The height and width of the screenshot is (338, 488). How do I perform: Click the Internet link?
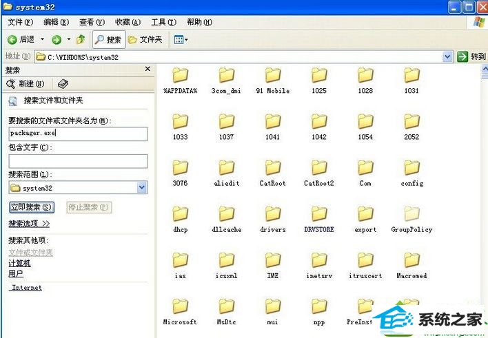[27, 288]
